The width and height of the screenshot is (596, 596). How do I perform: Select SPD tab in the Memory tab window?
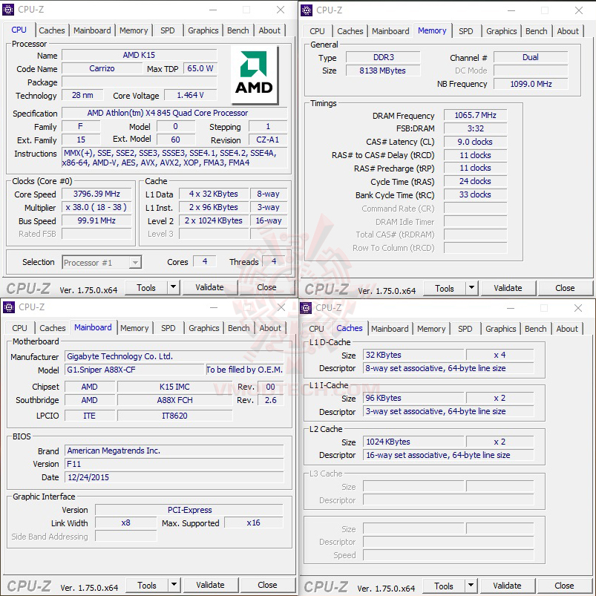(x=466, y=31)
